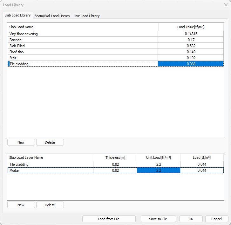This screenshot has width=231, height=225.
Task: Close the Load Library dialog window
Action: [226, 5]
